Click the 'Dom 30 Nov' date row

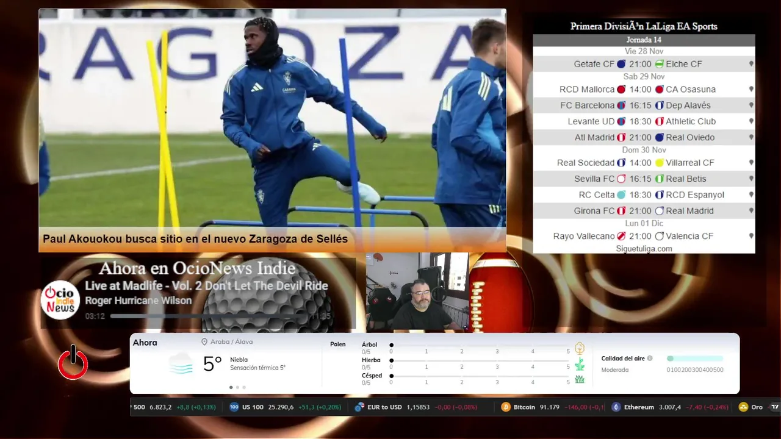(644, 150)
